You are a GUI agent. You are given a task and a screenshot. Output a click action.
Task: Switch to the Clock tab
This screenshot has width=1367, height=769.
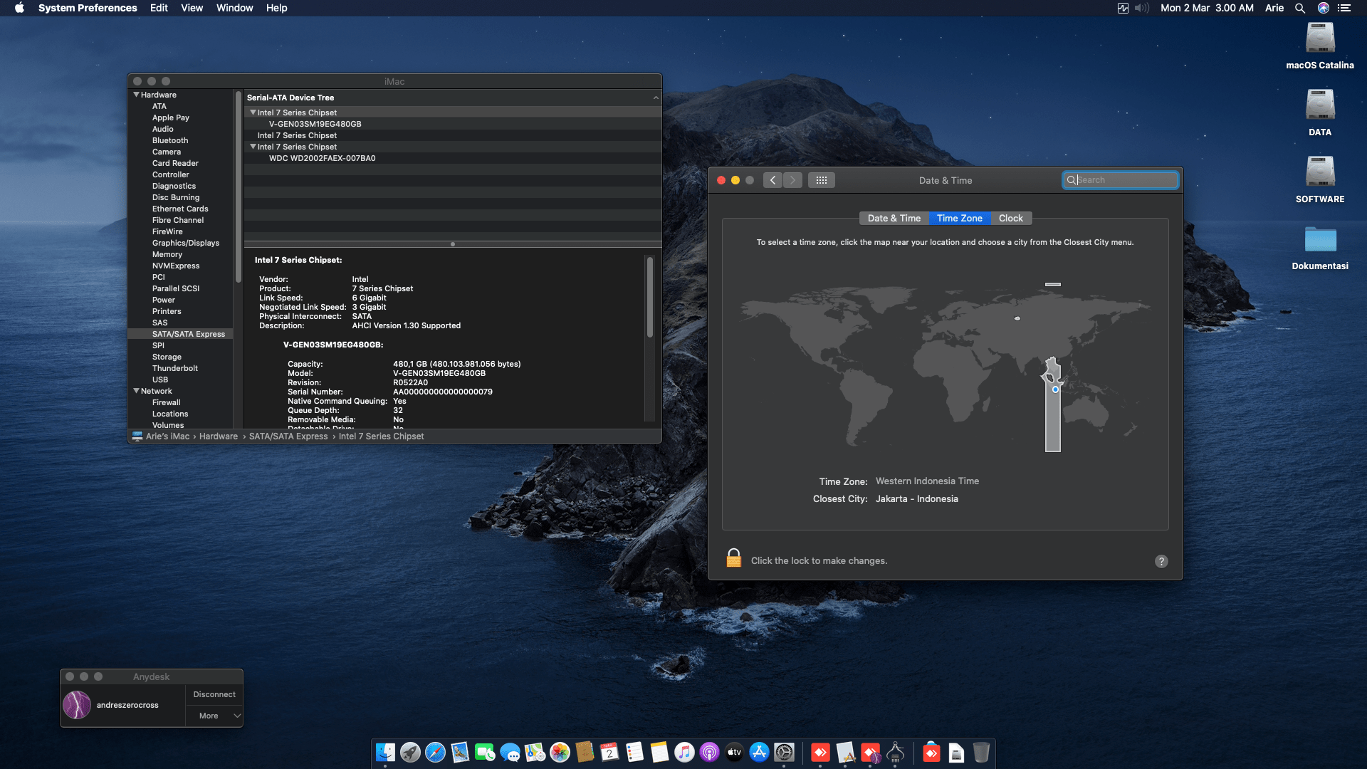[1010, 218]
